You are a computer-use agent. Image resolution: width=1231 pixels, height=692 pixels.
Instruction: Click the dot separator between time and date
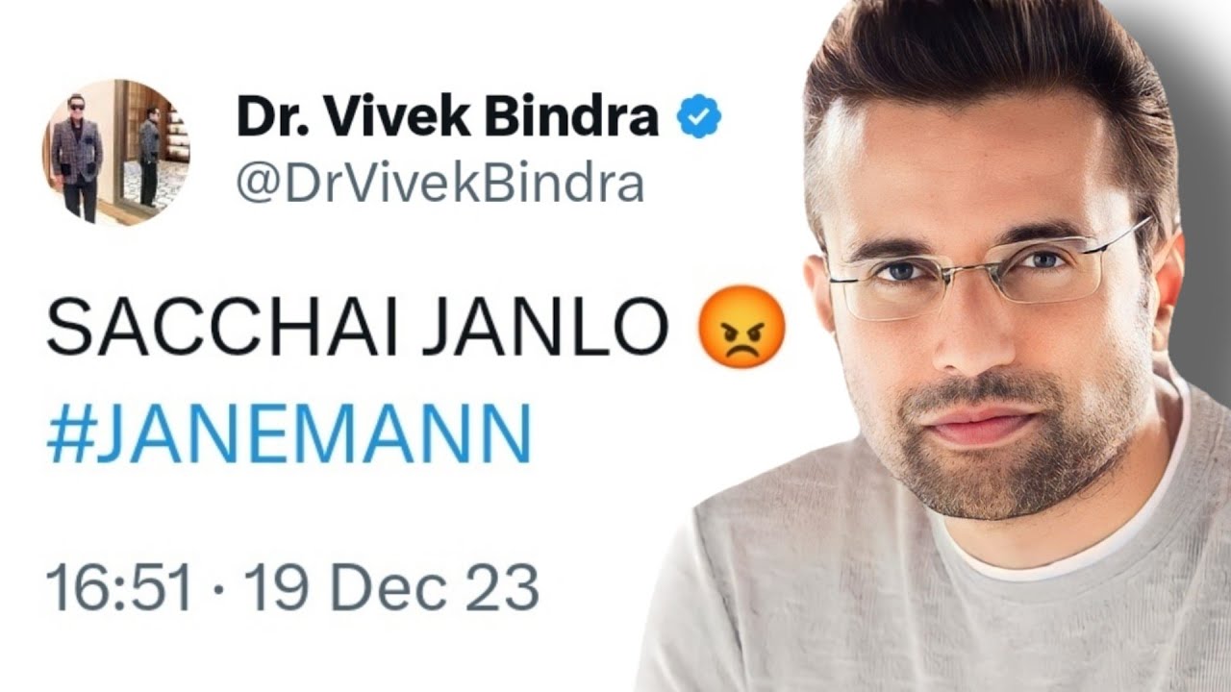[x=218, y=589]
